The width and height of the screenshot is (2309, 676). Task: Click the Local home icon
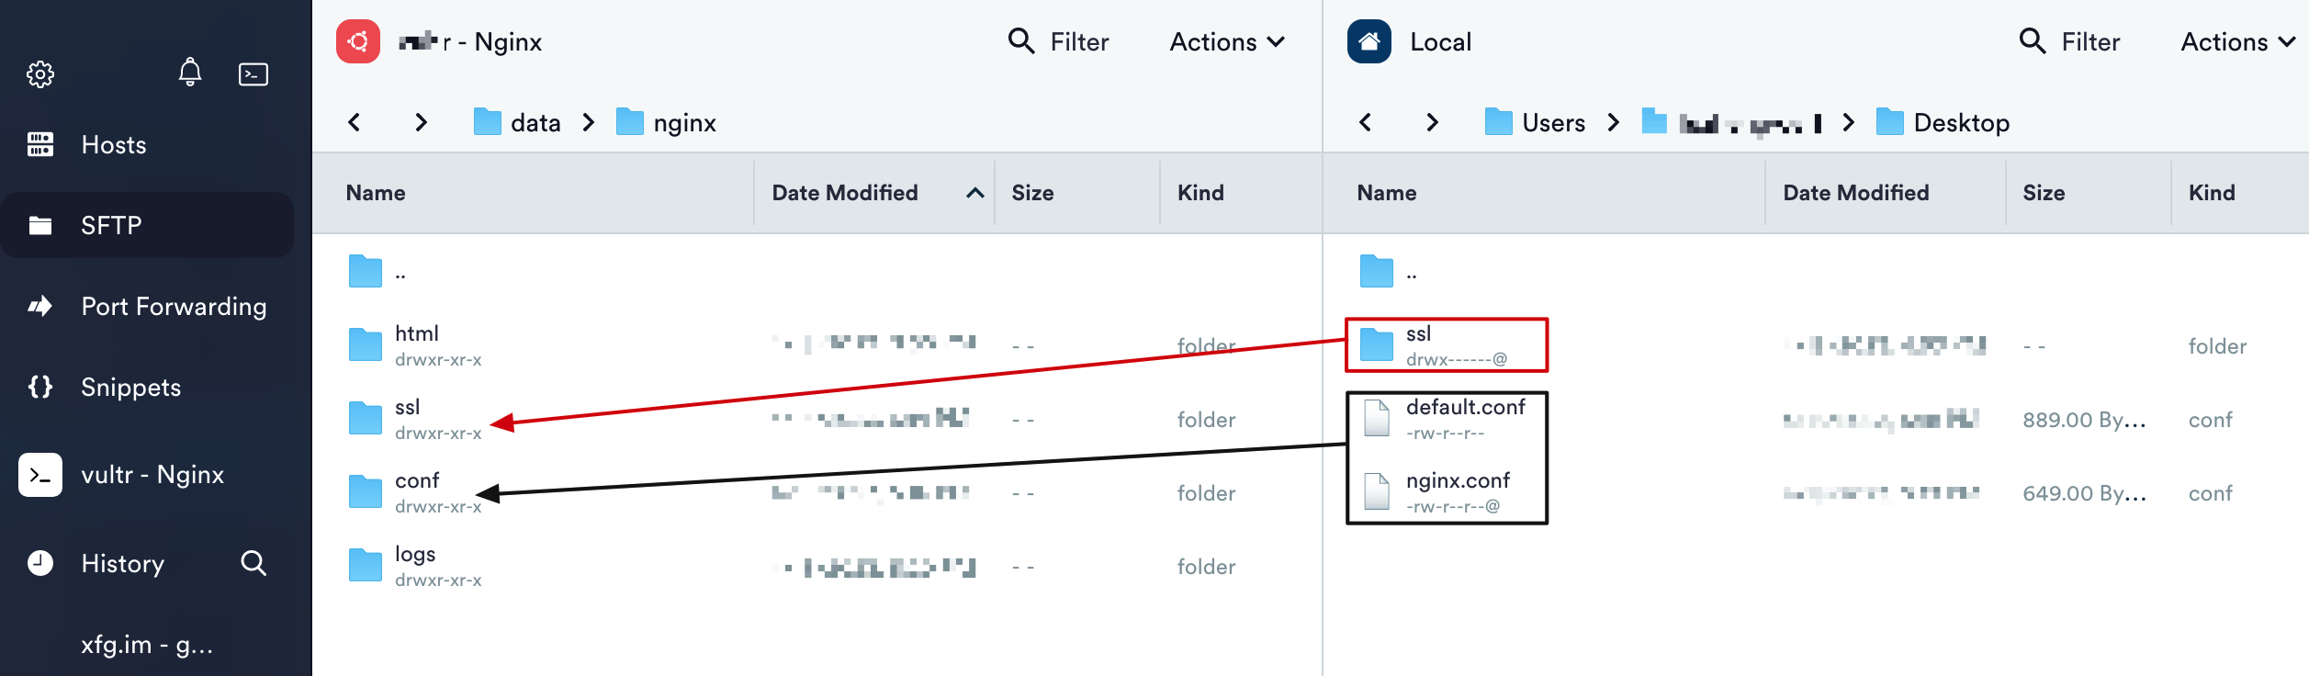tap(1369, 42)
